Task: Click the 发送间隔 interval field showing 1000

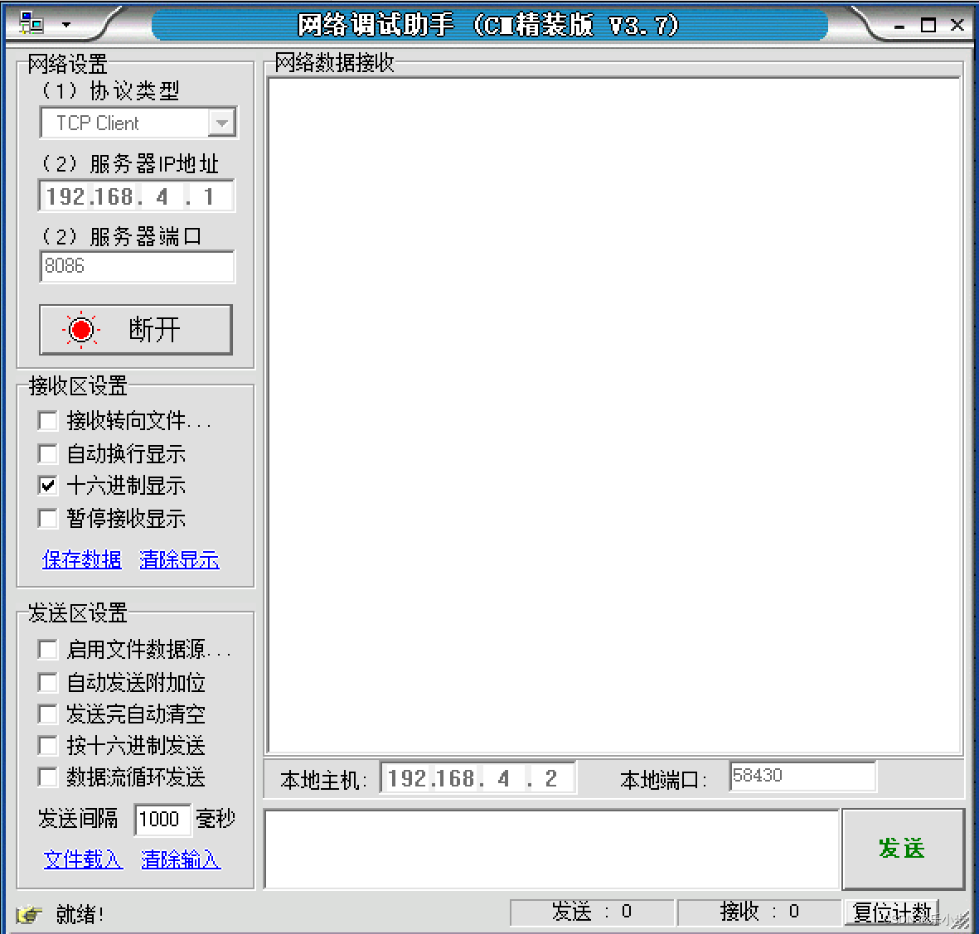Action: 162,819
